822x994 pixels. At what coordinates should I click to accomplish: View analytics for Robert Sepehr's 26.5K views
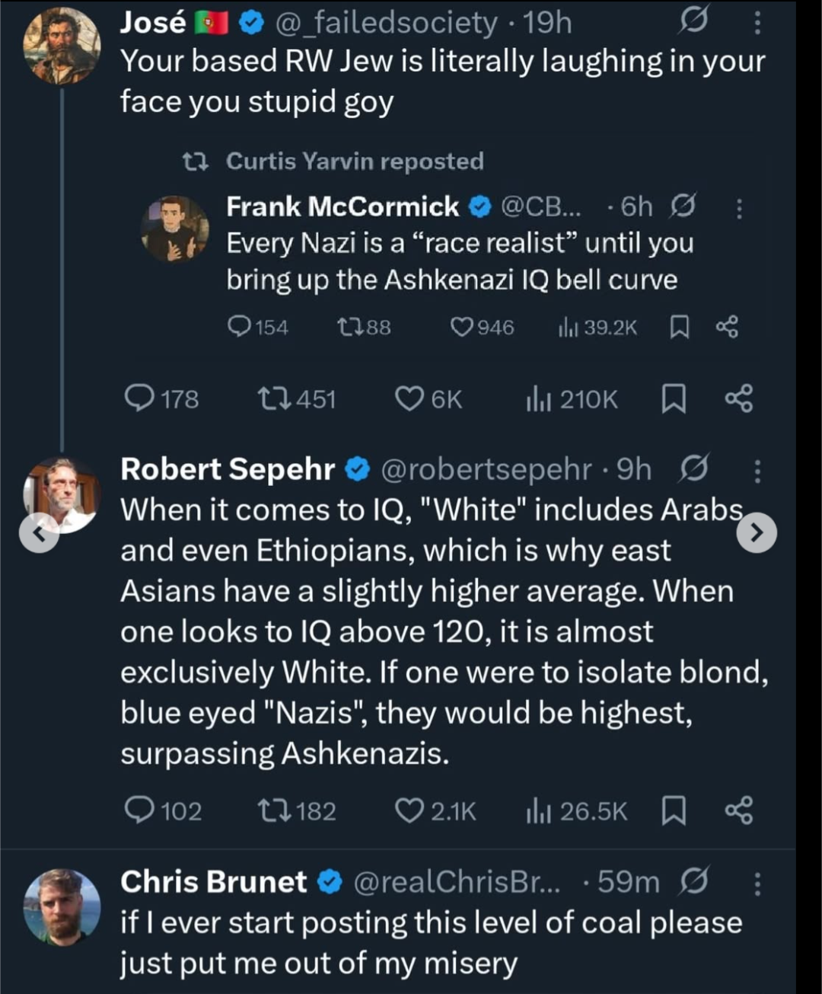[577, 810]
